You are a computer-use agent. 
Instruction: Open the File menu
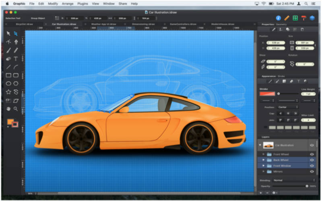[x=32, y=4]
